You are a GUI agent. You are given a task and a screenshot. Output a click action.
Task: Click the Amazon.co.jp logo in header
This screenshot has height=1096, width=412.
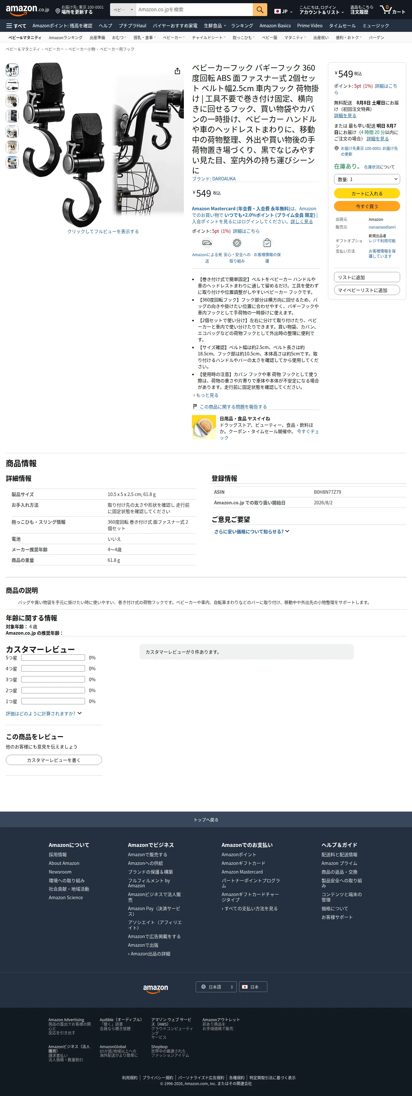(x=27, y=9)
